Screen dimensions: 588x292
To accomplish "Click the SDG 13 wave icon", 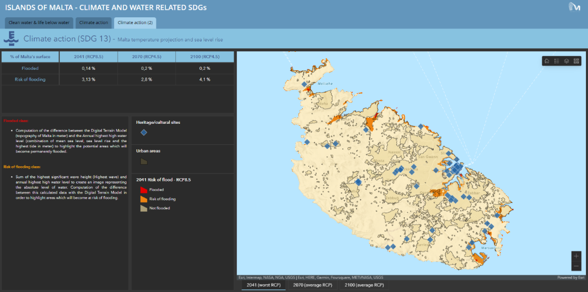I will 11,39.
